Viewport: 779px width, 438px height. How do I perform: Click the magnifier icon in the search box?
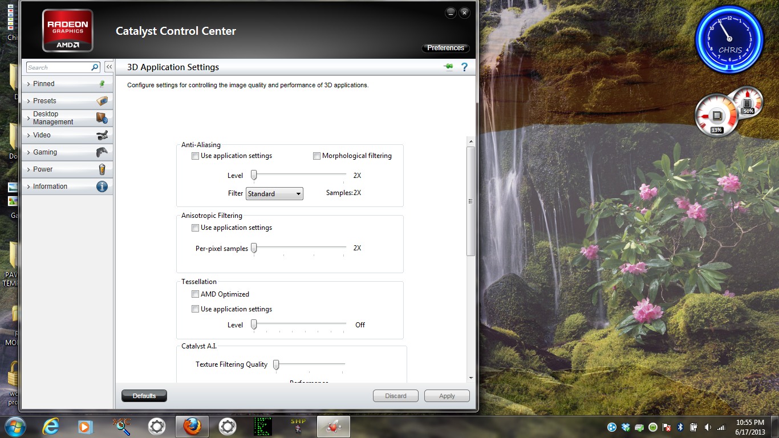pos(95,67)
